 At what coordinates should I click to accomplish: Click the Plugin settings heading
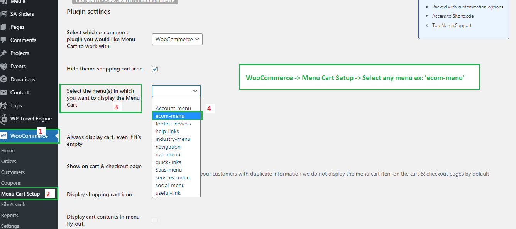[x=89, y=12]
